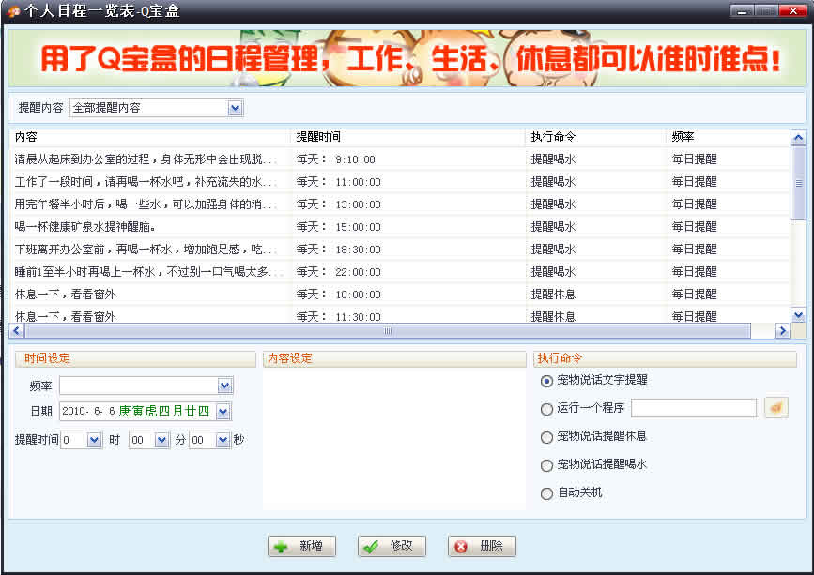The width and height of the screenshot is (814, 575).
Task: Click the 内容设定 content text area
Action: (394, 439)
